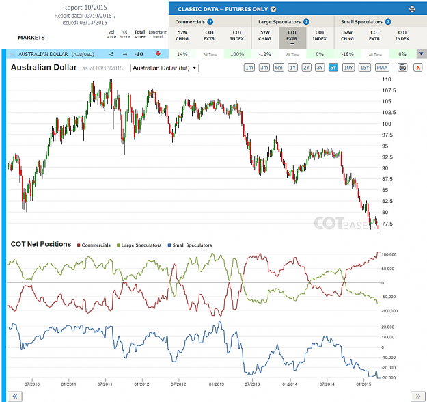Select the 1Y time range
The height and width of the screenshot is (402, 427).
tap(292, 67)
